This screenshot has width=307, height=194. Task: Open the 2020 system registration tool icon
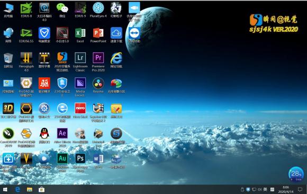point(62,58)
